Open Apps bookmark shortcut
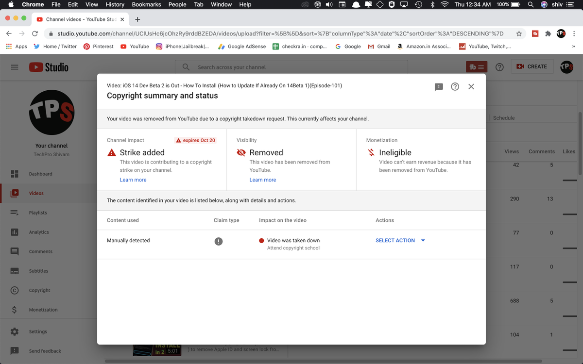 point(17,47)
